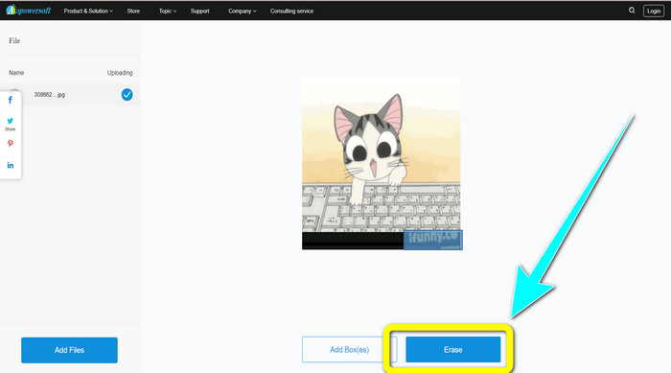Expand the Topic dropdown menu

click(x=168, y=12)
